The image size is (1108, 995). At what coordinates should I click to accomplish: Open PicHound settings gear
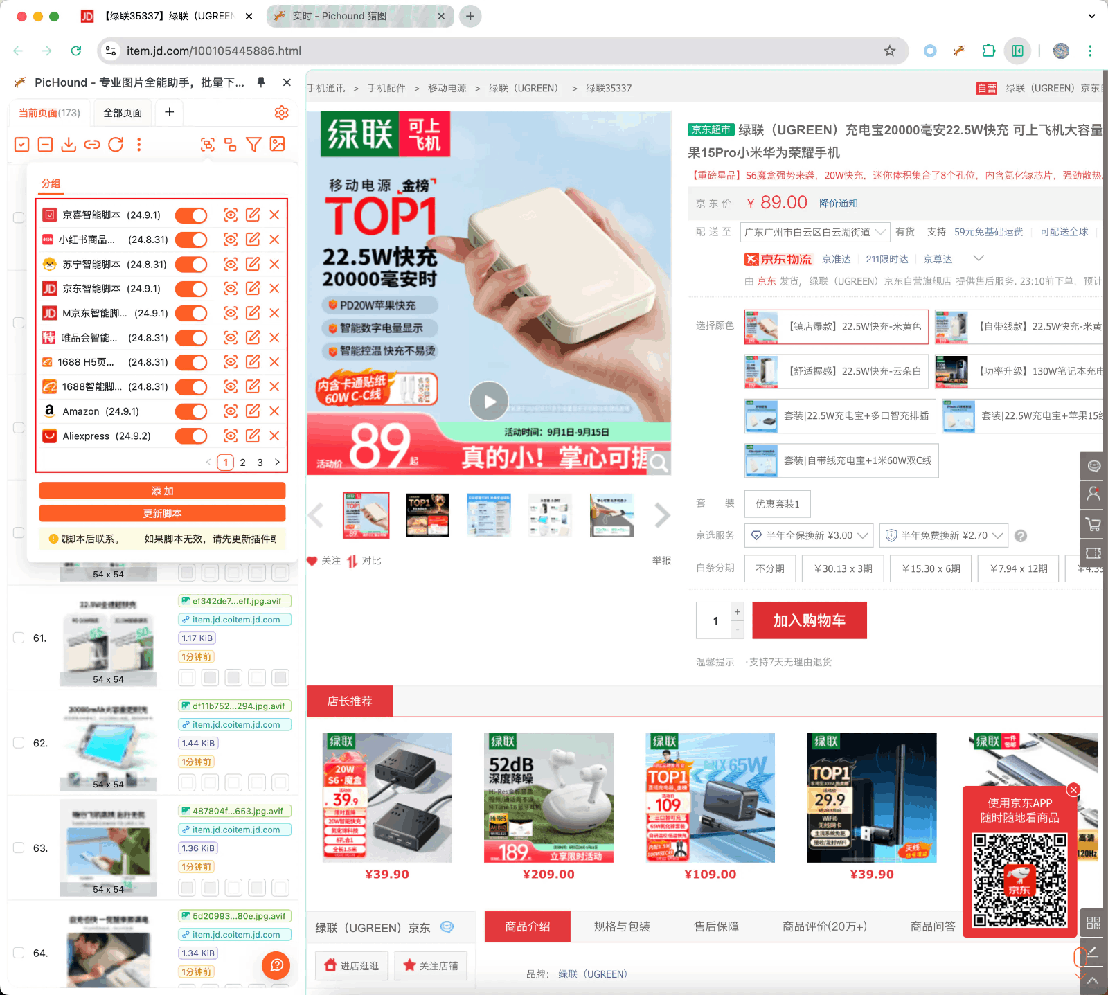click(x=281, y=112)
